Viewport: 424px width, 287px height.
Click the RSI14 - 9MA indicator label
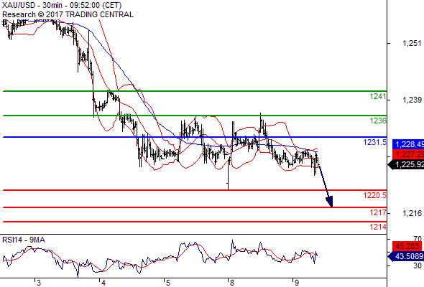pyautogui.click(x=24, y=240)
